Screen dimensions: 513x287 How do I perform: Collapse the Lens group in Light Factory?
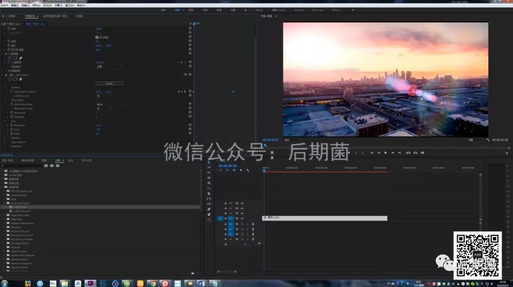(5, 121)
